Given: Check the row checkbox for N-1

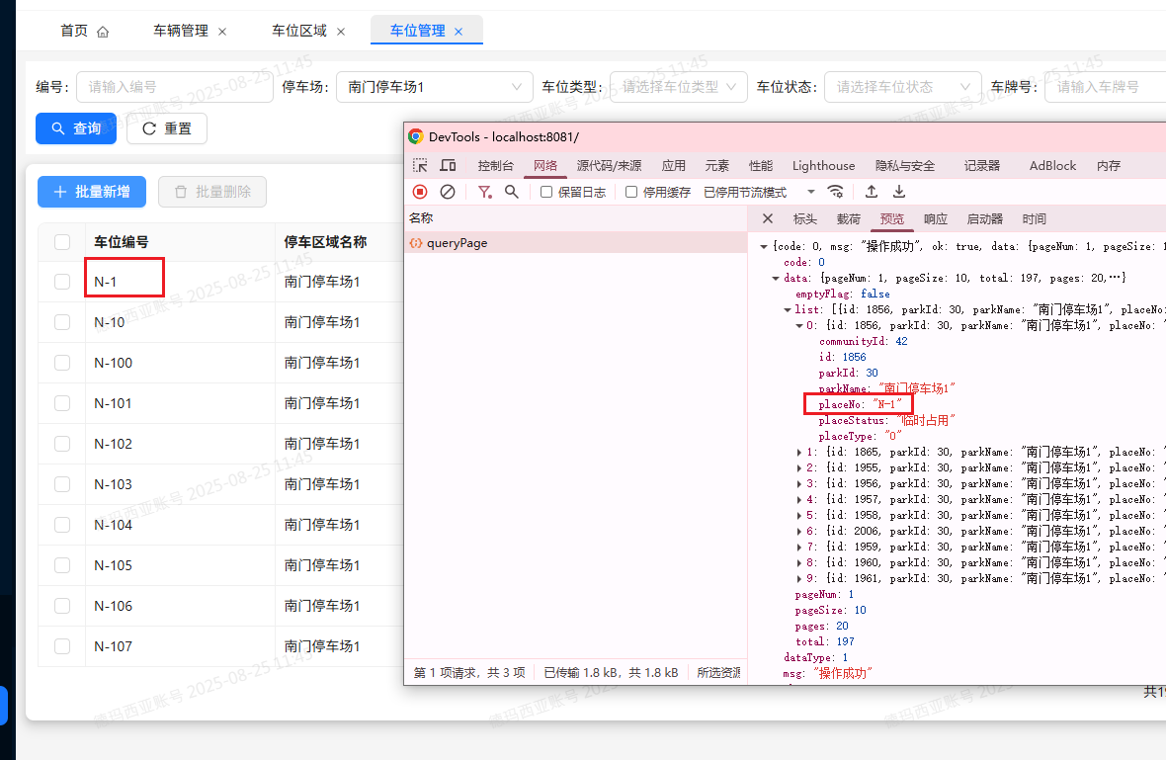Looking at the screenshot, I should point(62,281).
